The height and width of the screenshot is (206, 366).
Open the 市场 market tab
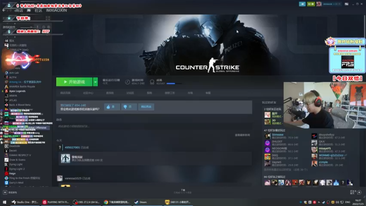[190, 93]
